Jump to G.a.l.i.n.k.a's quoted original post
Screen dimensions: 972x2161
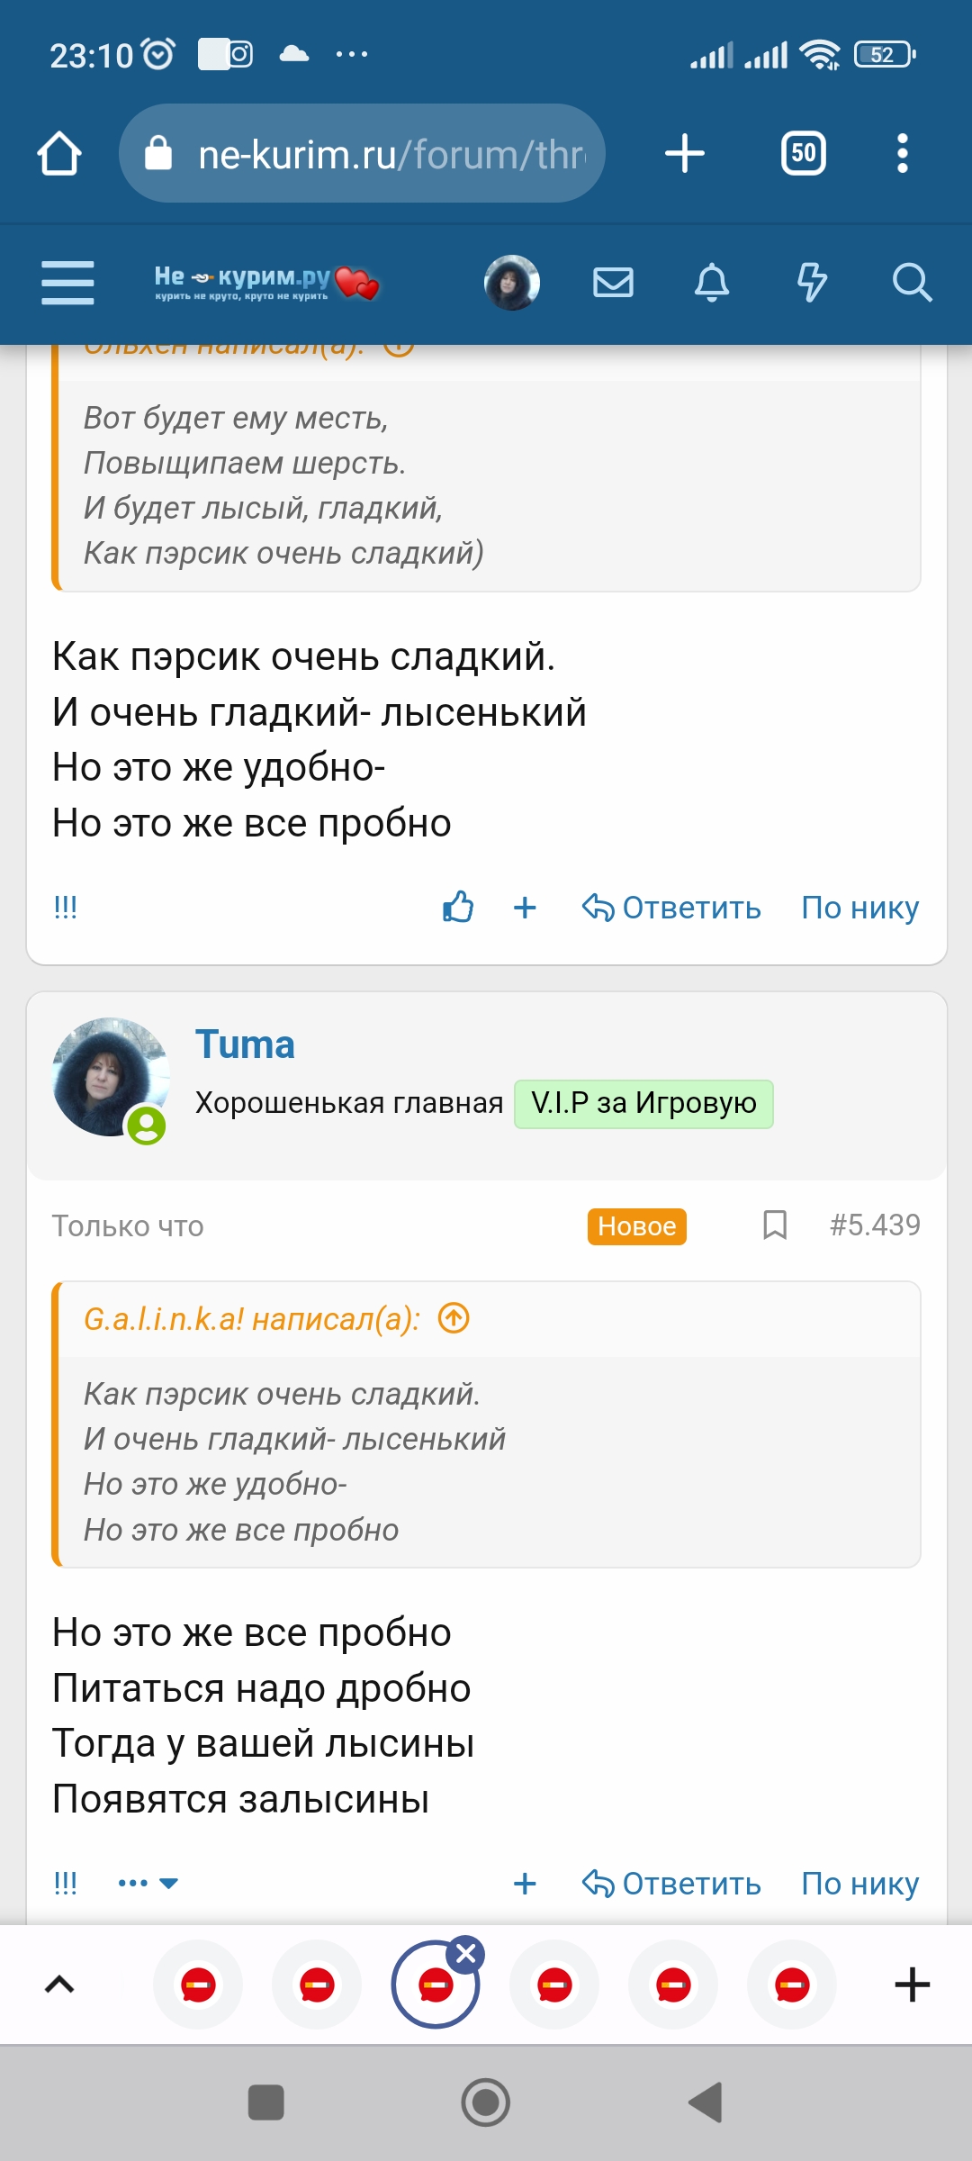coord(454,1319)
